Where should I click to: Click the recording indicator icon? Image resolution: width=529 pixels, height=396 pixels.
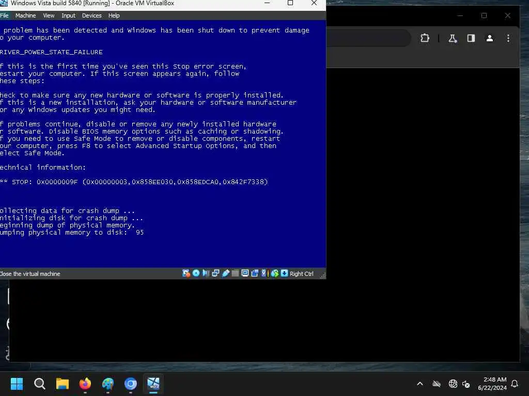pyautogui.click(x=255, y=273)
